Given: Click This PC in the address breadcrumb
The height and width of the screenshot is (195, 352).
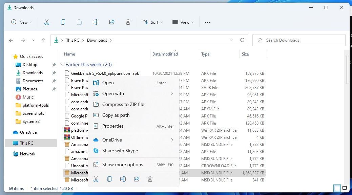Looking at the screenshot, I should 73,40.
